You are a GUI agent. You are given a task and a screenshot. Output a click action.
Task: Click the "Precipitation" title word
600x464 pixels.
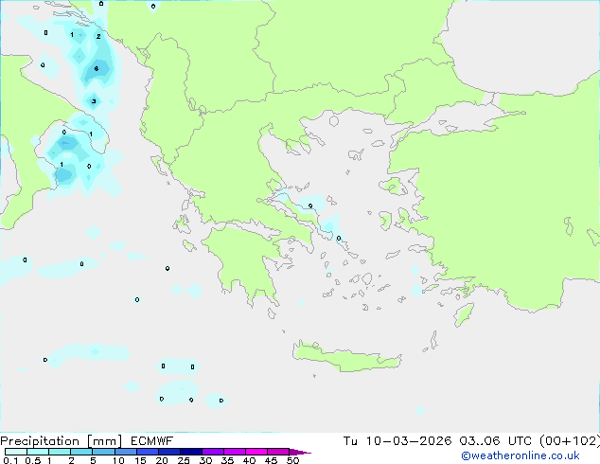(x=40, y=441)
